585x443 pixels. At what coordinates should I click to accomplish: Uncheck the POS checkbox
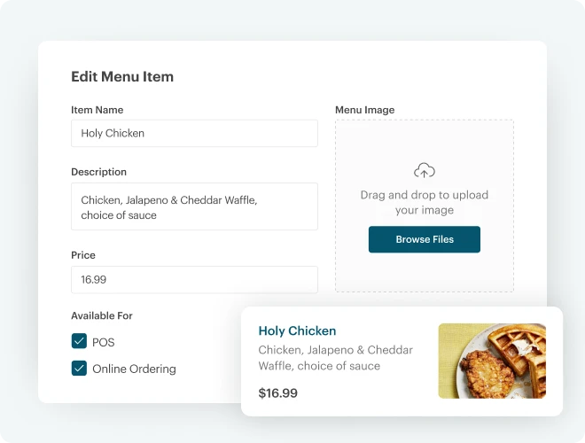point(79,341)
